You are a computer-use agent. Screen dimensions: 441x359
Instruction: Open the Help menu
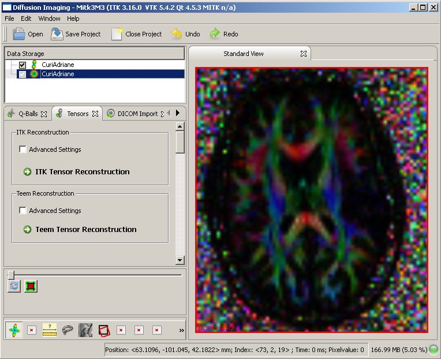point(73,18)
